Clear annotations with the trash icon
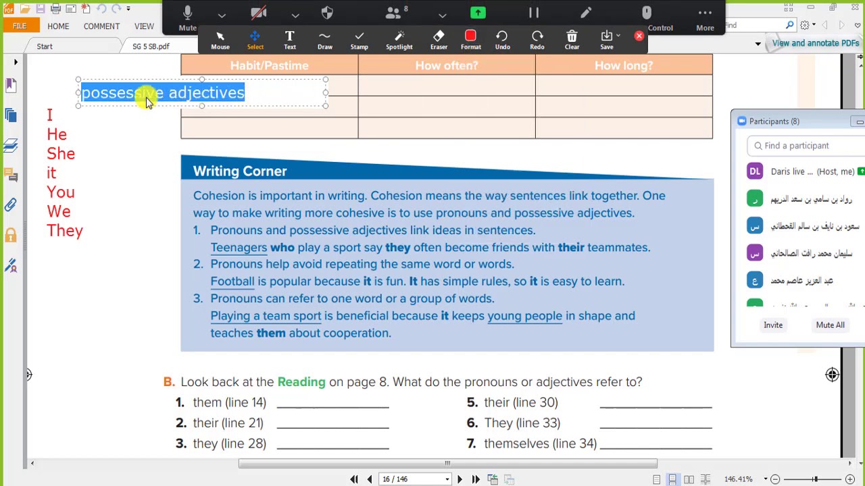865x486 pixels. [x=572, y=40]
